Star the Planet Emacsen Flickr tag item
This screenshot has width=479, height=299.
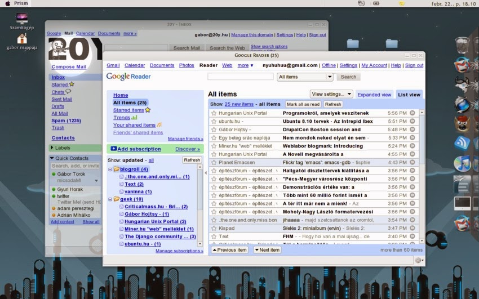point(214,162)
